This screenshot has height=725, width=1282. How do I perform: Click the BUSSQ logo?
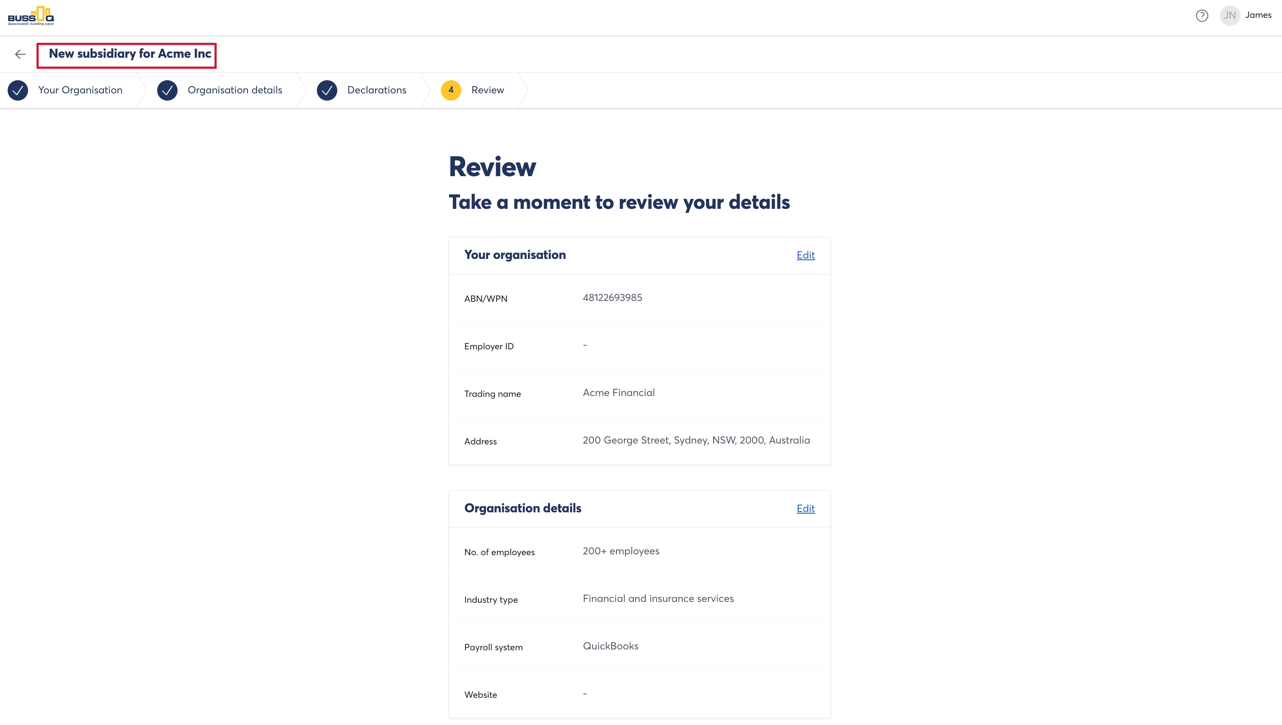click(31, 16)
